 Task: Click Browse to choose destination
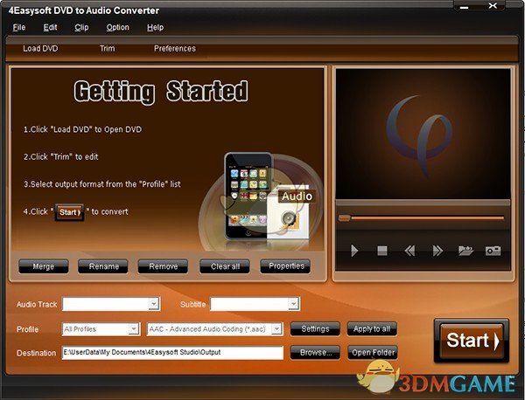click(315, 353)
